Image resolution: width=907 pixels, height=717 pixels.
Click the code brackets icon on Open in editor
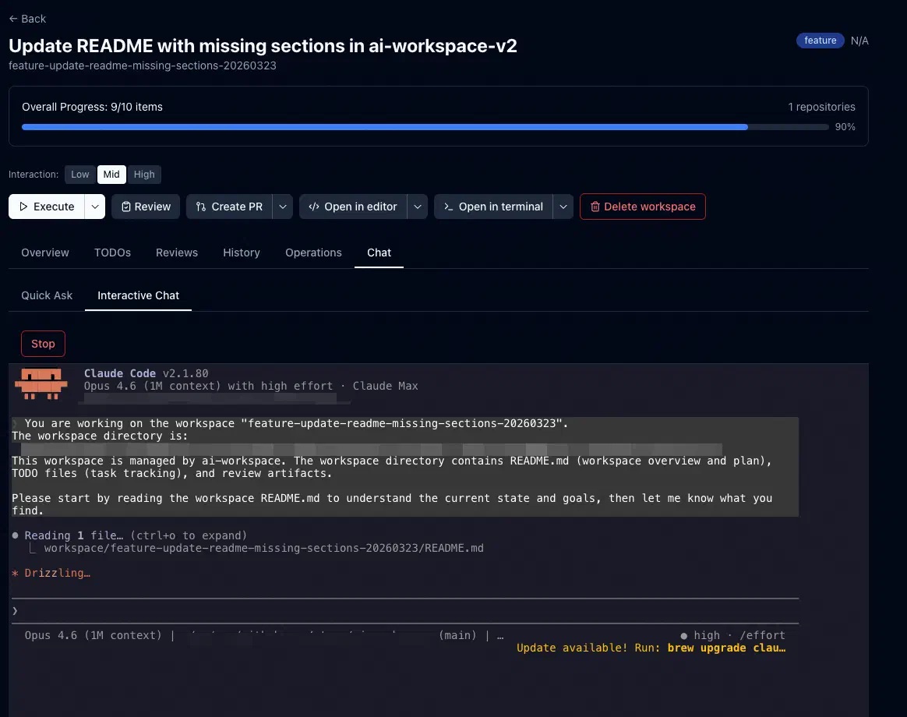pos(314,207)
